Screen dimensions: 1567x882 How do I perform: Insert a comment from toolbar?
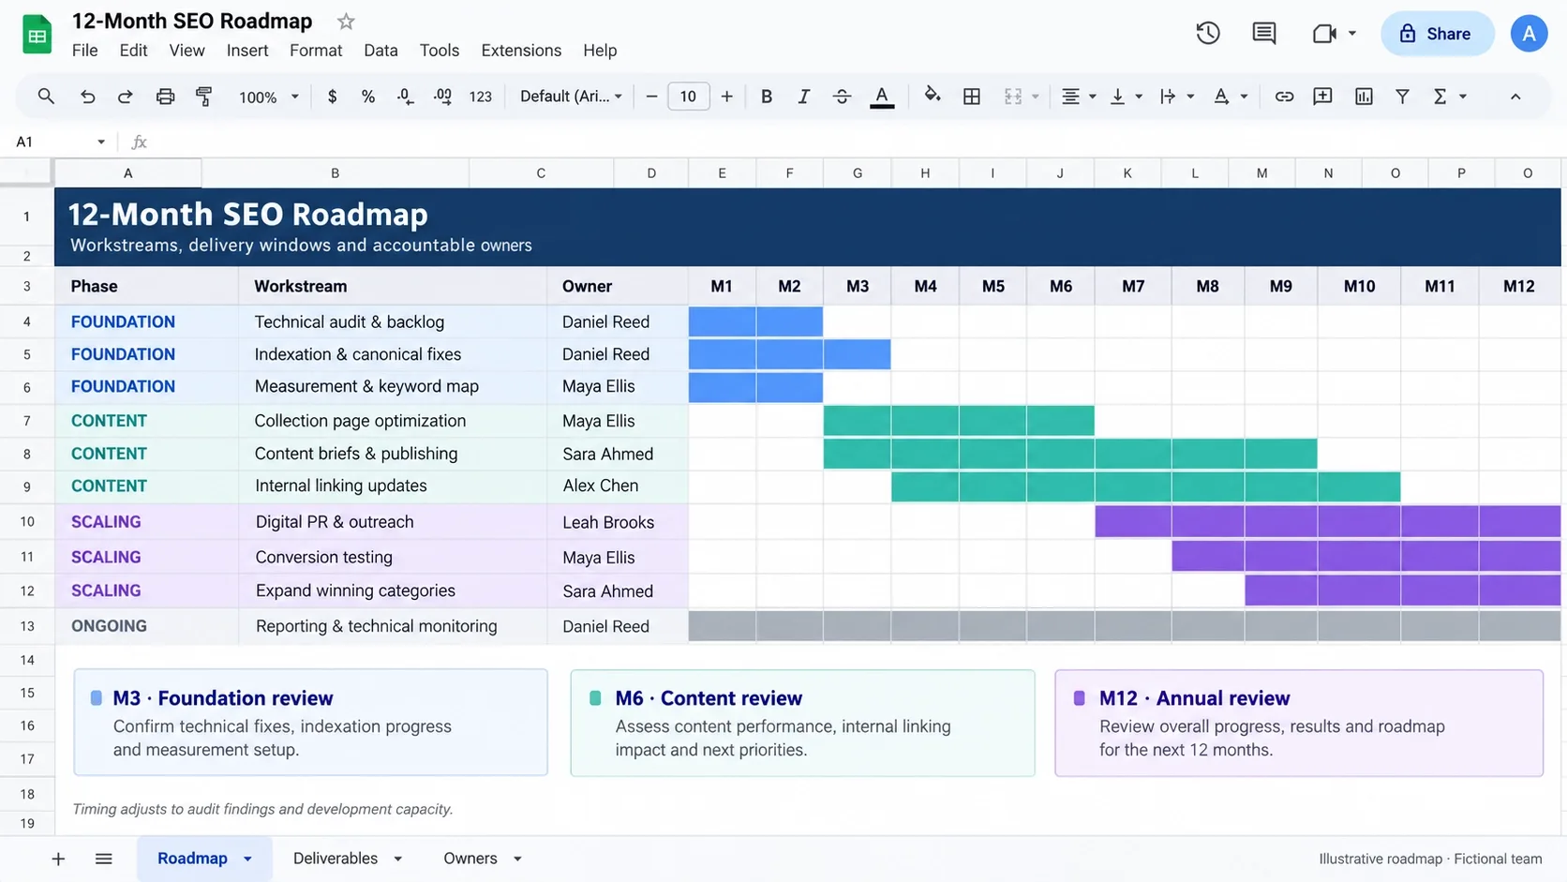(1322, 97)
